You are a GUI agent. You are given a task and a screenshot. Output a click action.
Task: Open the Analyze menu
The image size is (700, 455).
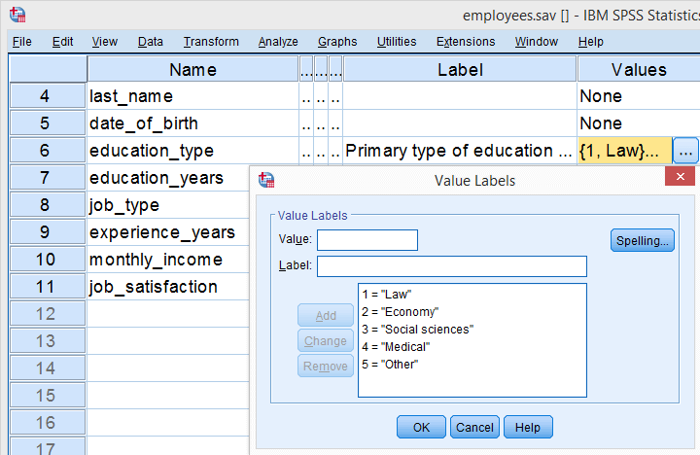point(278,42)
